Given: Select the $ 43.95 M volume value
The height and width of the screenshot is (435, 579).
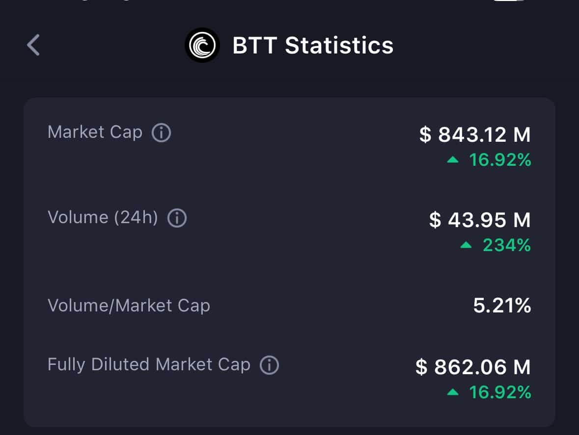Looking at the screenshot, I should tap(480, 220).
